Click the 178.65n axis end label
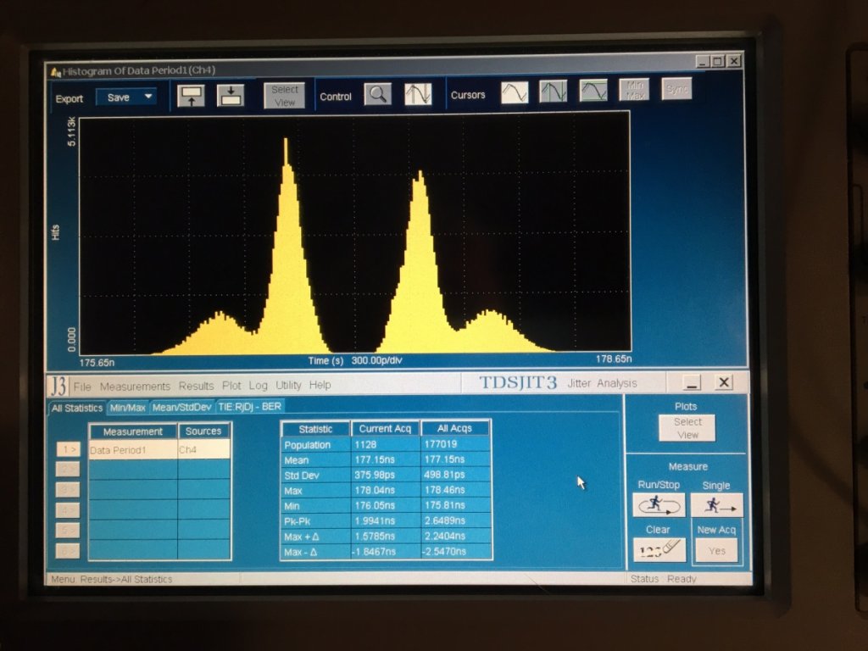 coord(614,359)
